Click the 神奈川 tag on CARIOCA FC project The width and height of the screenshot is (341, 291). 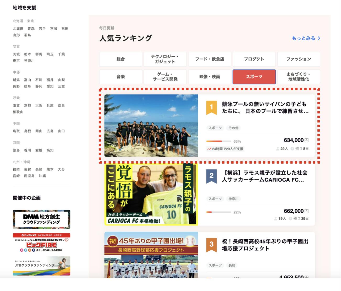(x=233, y=199)
